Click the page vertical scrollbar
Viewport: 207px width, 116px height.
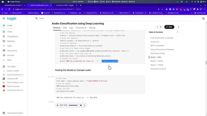[x=206, y=63]
